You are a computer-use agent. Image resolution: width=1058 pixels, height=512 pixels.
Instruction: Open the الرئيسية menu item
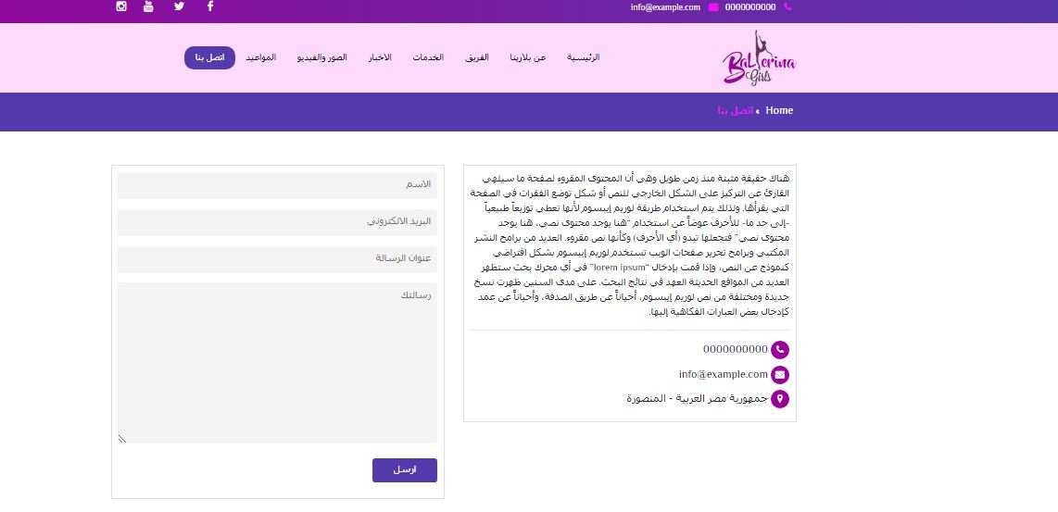[584, 58]
